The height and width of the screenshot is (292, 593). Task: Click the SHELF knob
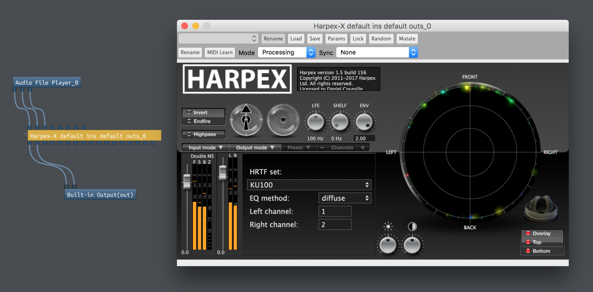pos(340,122)
